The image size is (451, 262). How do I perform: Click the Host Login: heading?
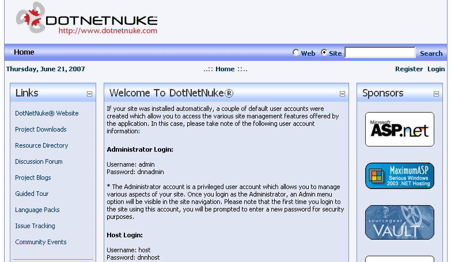click(125, 235)
